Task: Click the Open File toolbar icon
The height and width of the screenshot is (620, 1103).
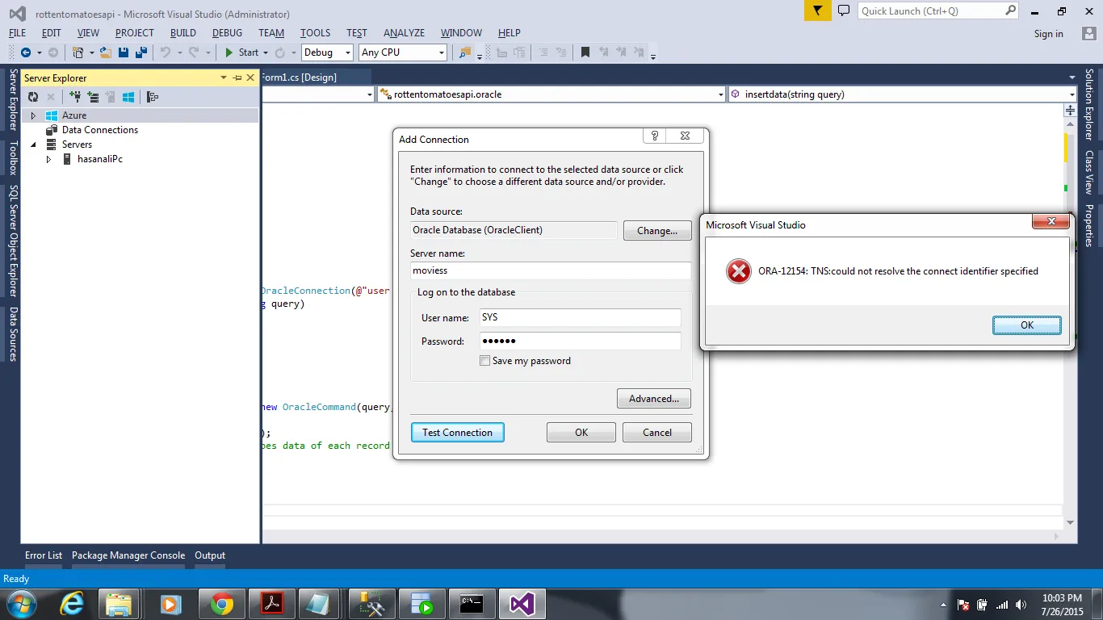Action: (x=106, y=52)
